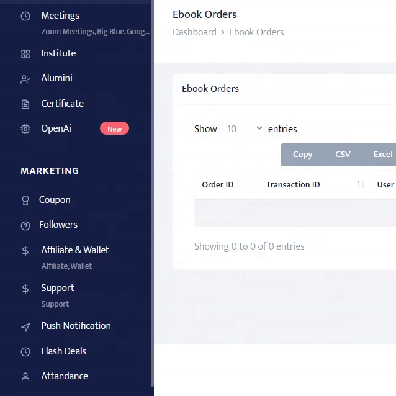Click the user icon beside Alumini
Image resolution: width=396 pixels, height=396 pixels.
tap(25, 79)
